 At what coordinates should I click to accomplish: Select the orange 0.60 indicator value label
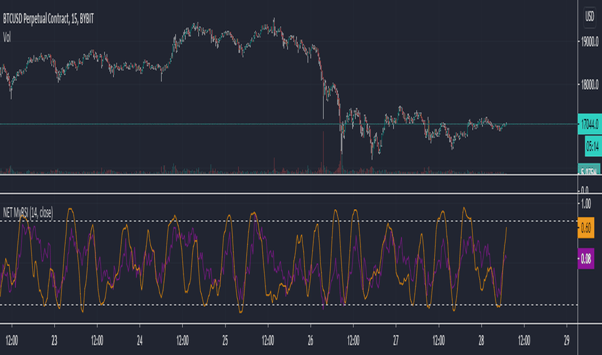point(586,228)
